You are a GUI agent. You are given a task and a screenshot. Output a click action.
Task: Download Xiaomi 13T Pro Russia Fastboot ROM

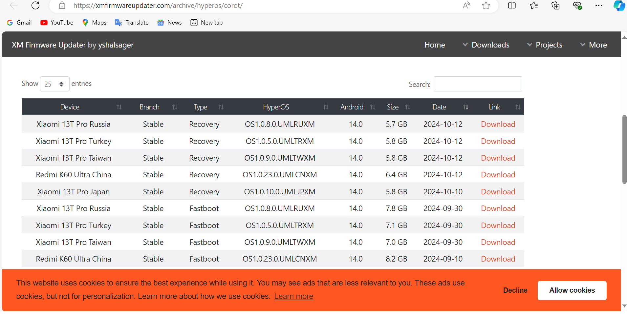498,208
